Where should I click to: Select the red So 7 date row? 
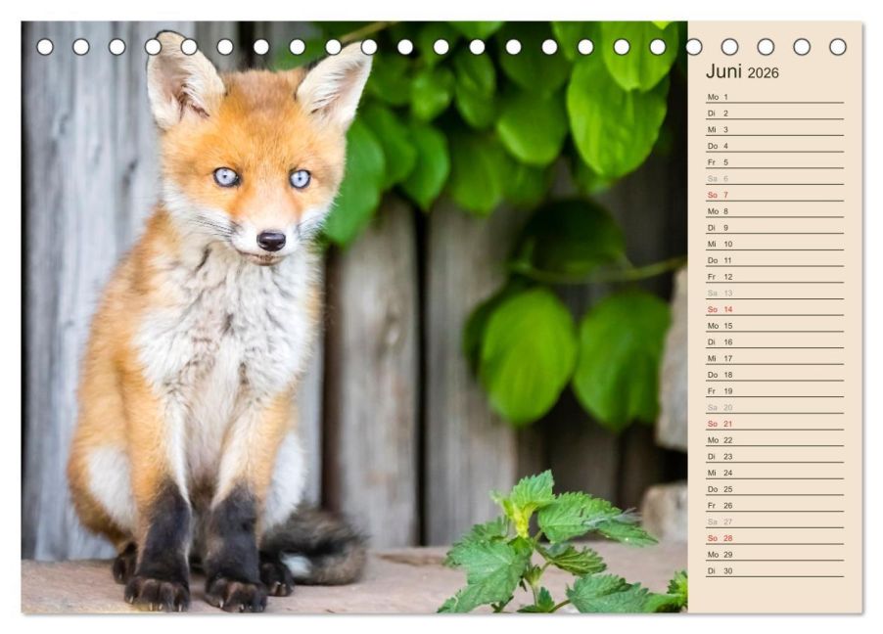point(774,195)
